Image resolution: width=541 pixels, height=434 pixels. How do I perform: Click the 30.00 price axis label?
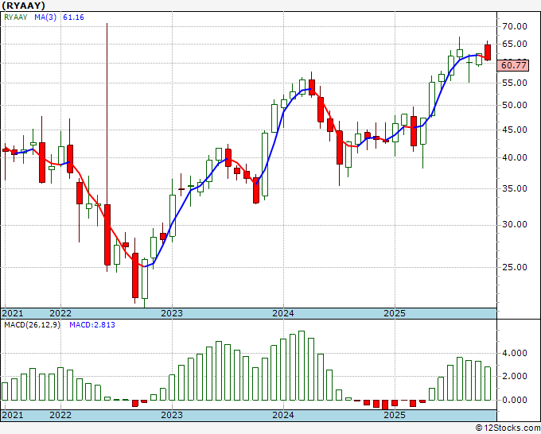pyautogui.click(x=515, y=224)
